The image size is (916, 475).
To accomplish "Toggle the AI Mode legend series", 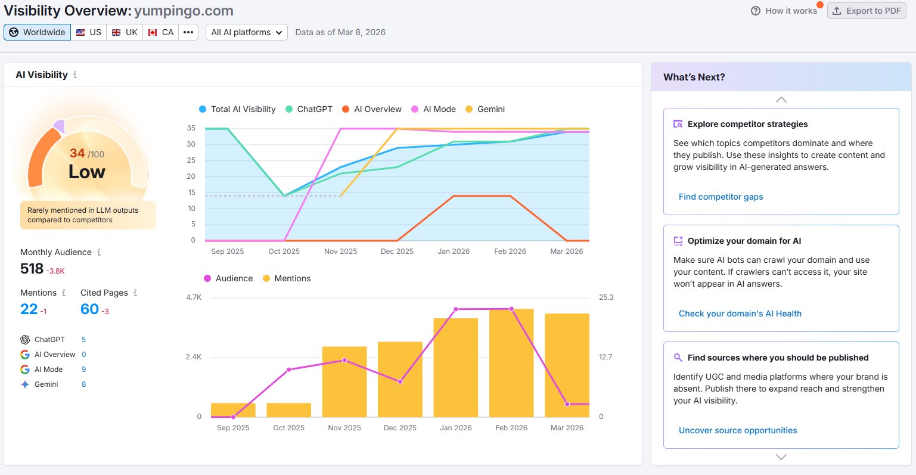I will point(433,109).
